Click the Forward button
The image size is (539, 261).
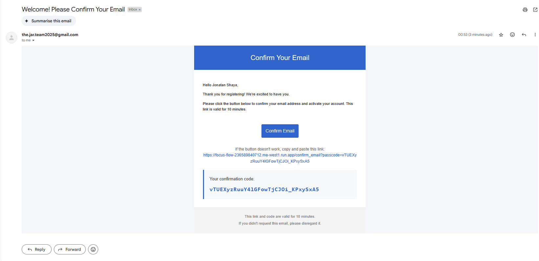pyautogui.click(x=70, y=250)
